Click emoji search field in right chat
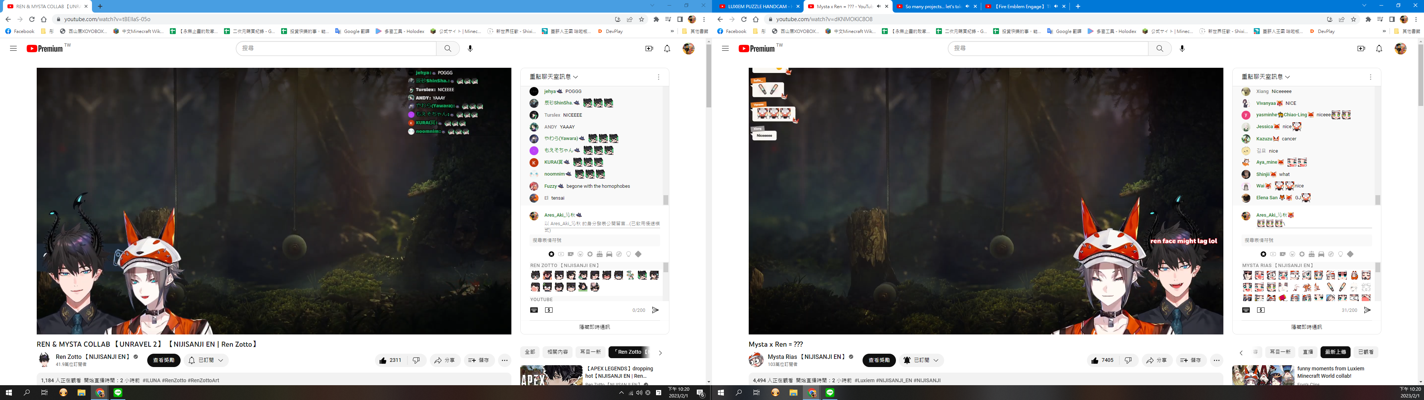The width and height of the screenshot is (1424, 400). coord(1306,240)
